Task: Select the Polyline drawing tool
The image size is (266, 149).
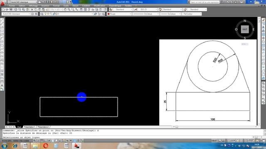Action: tap(2, 27)
